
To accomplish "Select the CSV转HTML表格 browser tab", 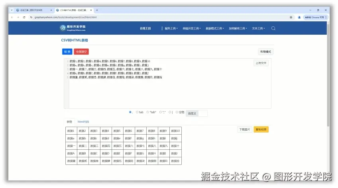I will 73,10.
